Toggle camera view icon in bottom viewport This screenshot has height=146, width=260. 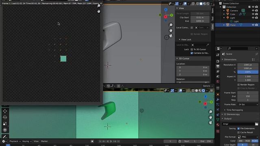[x=210, y=123]
